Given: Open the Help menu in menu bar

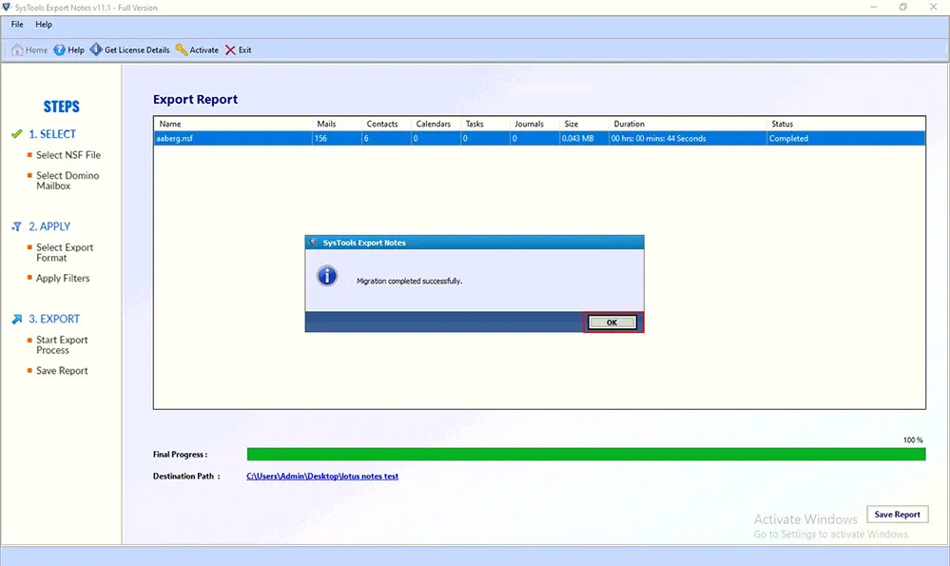Looking at the screenshot, I should (x=44, y=24).
